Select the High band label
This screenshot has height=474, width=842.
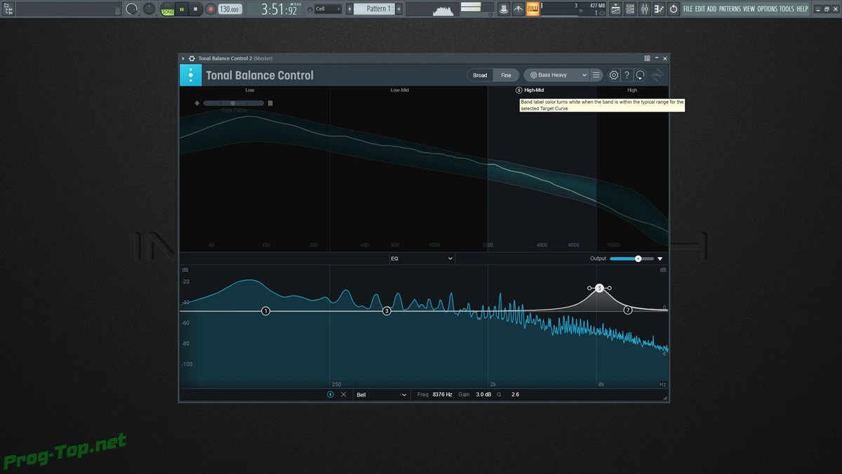632,90
